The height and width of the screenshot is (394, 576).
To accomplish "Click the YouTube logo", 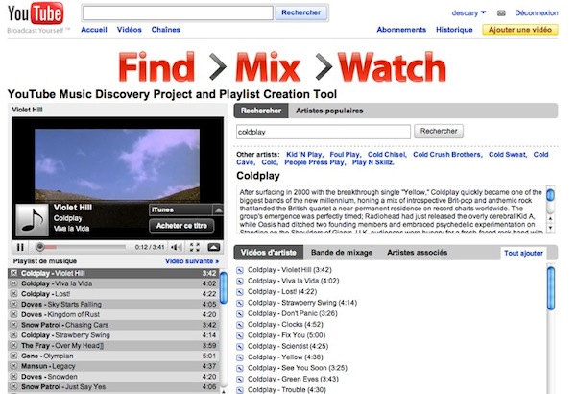I will [x=36, y=13].
